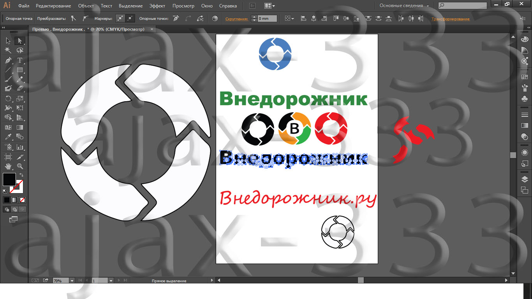Select the Symbol Sprayer tool
Screen dimensions: 532x299
tap(8, 147)
